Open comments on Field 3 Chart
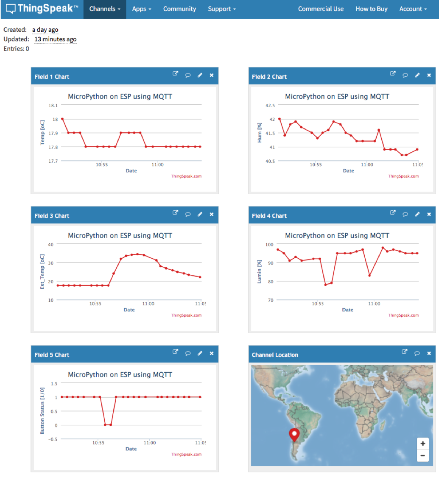This screenshot has width=439, height=477. click(x=187, y=214)
